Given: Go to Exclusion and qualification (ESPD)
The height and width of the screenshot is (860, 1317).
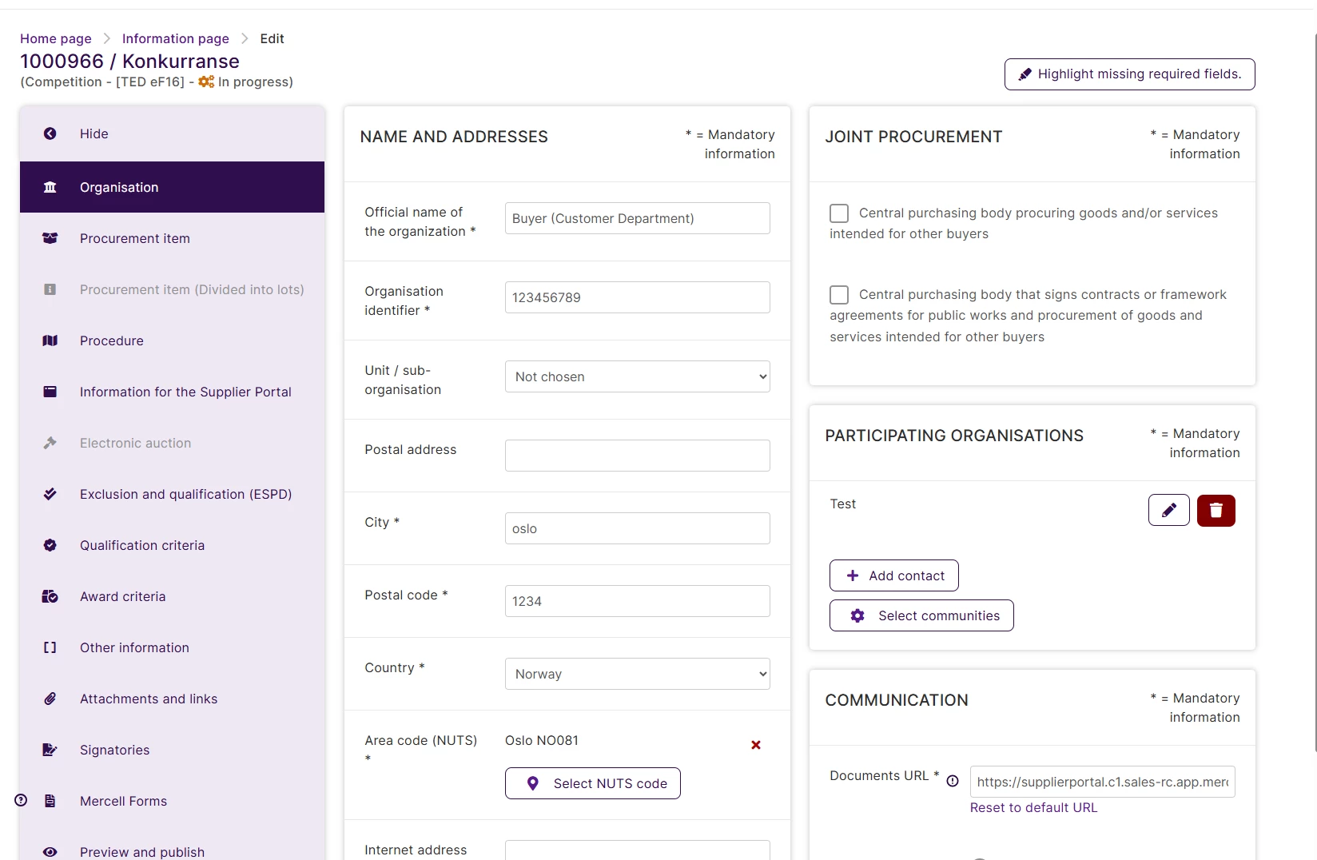Looking at the screenshot, I should pos(185,494).
